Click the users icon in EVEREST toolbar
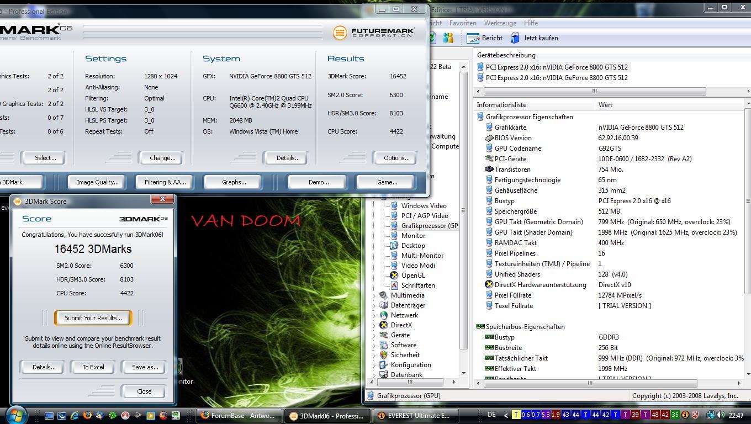The height and width of the screenshot is (424, 751). coord(448,38)
